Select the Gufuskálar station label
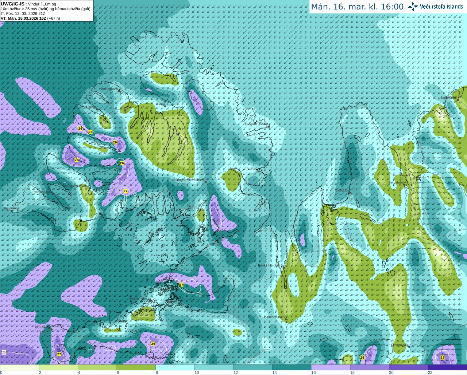Image resolution: width=467 pixels, height=375 pixels. coord(42,327)
